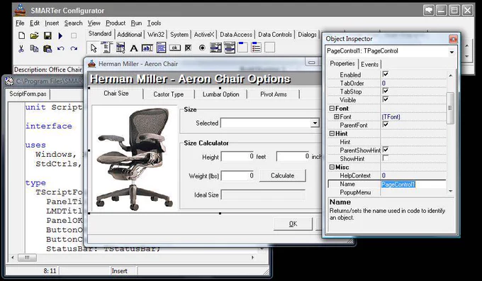482x281 pixels.
Task: Toggle the Visible property checkbox
Action: tap(385, 99)
